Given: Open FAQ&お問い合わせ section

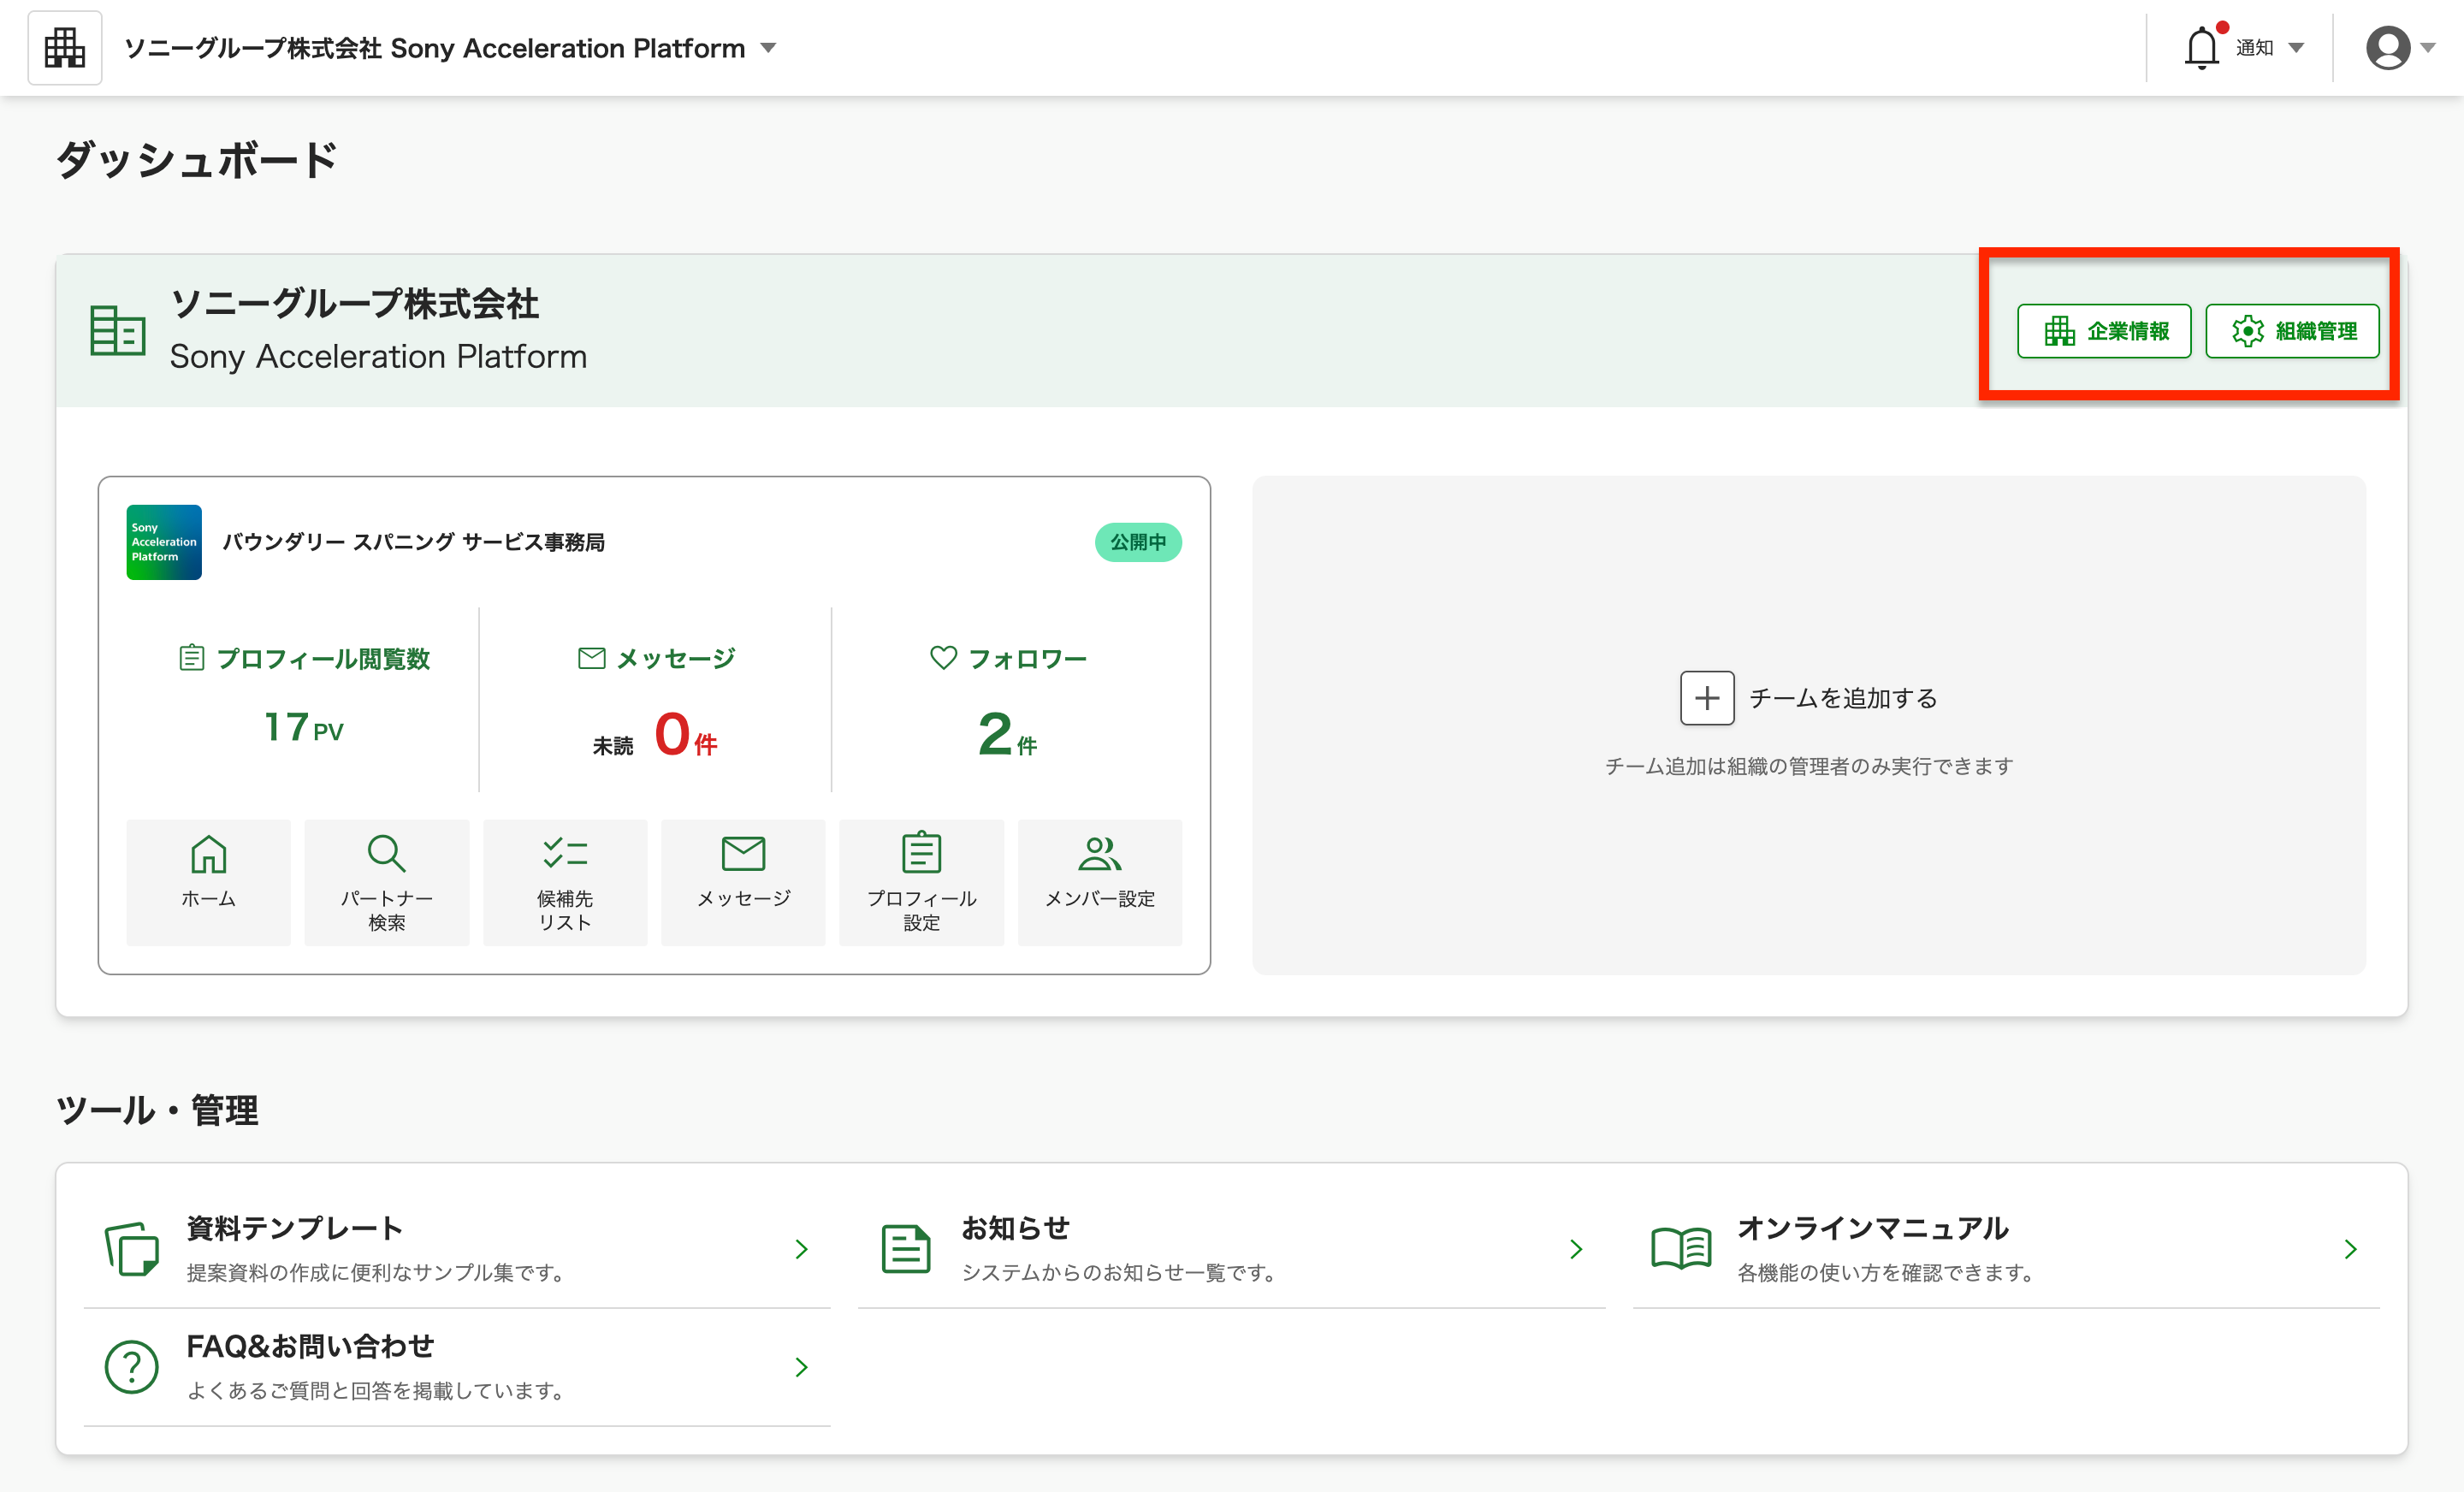Looking at the screenshot, I should 801,1367.
